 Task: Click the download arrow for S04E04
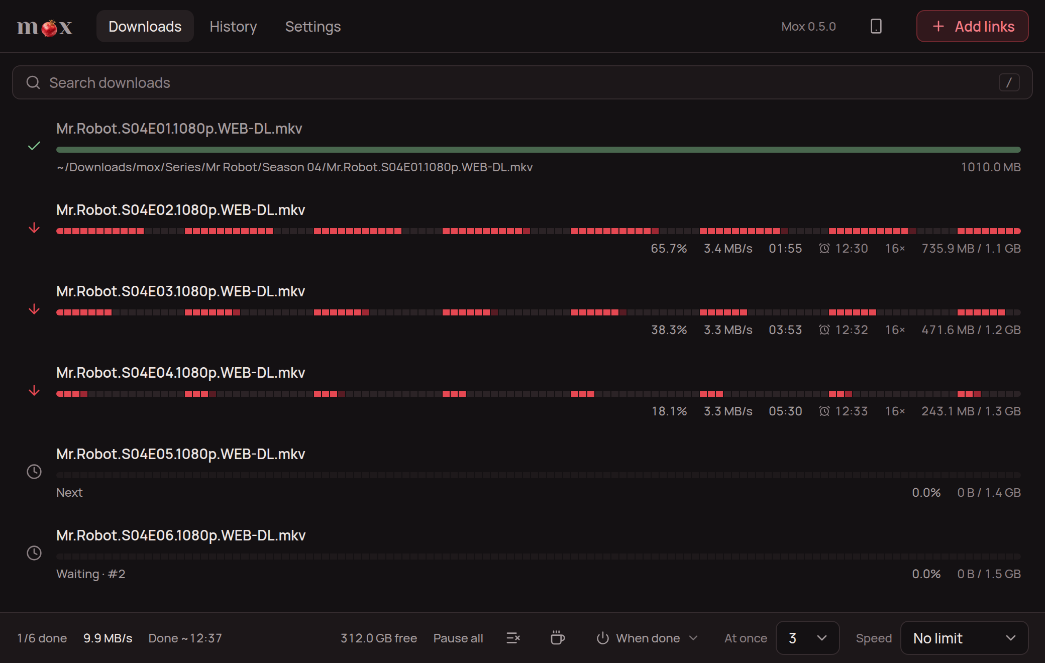pos(34,391)
